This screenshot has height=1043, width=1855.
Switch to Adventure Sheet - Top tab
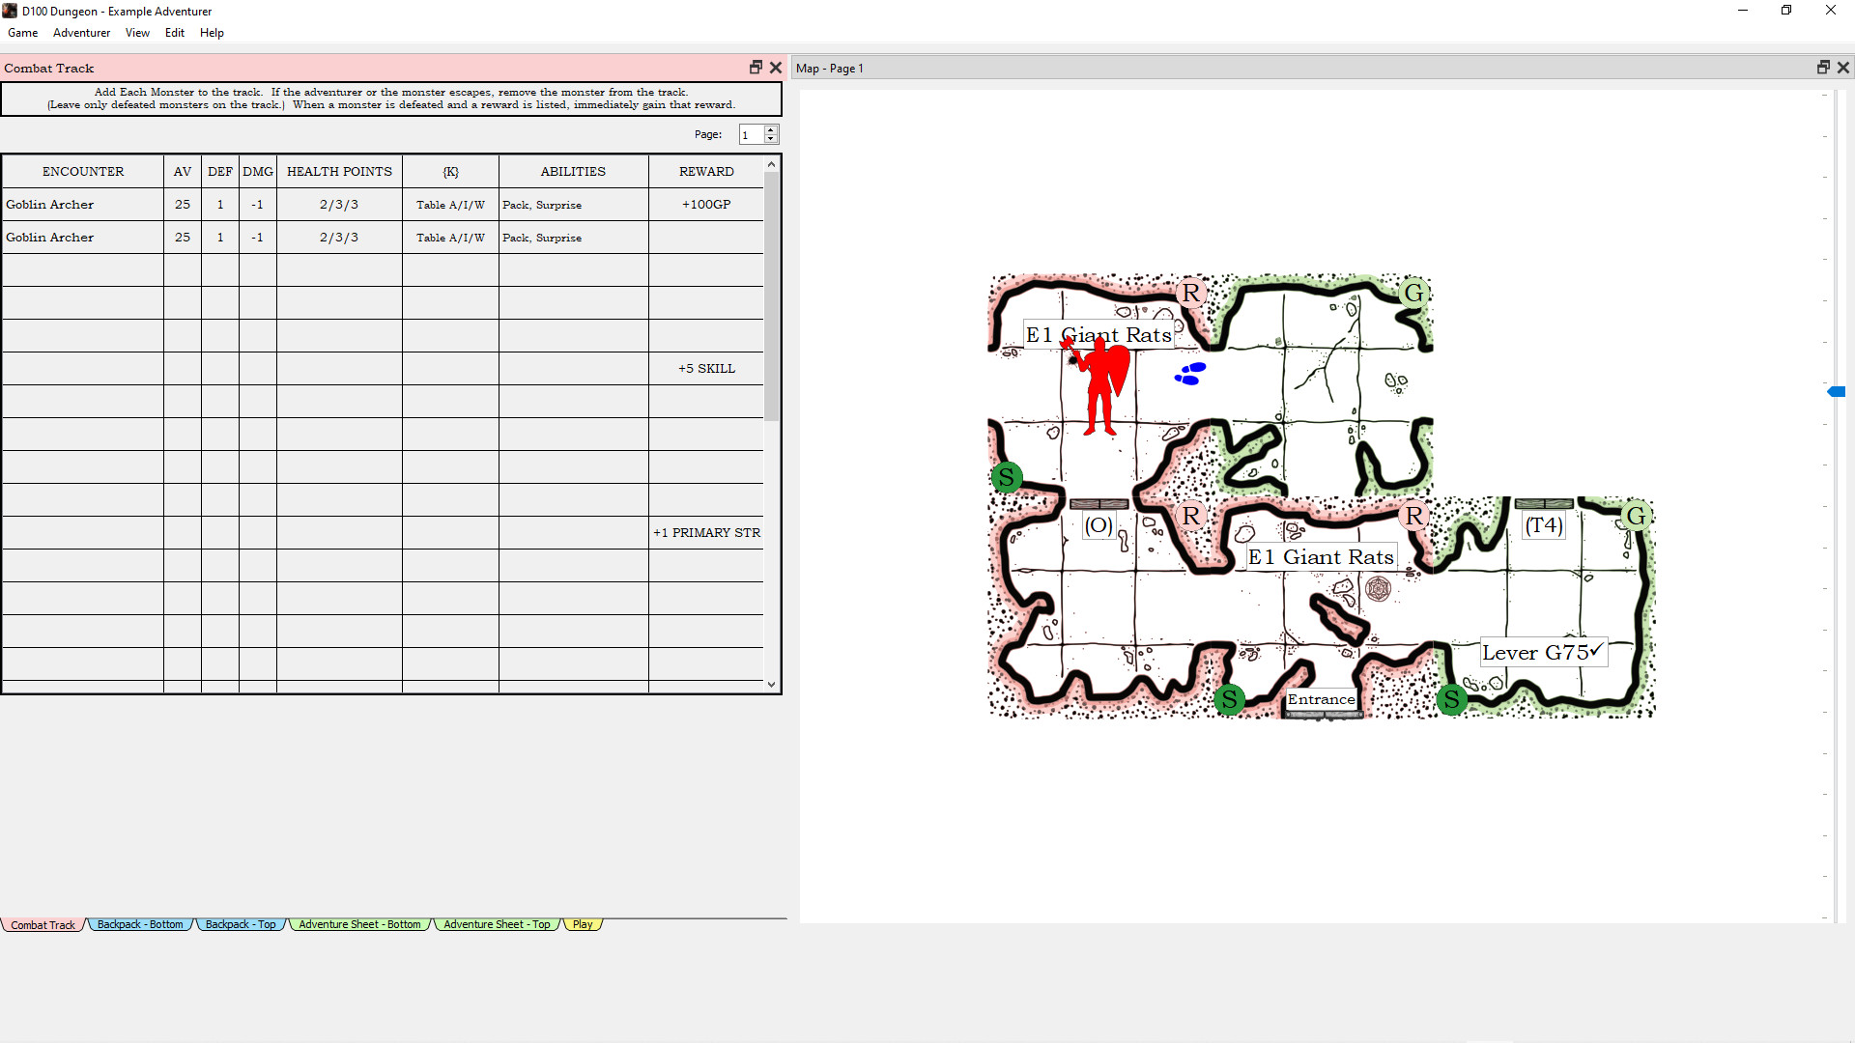497,924
